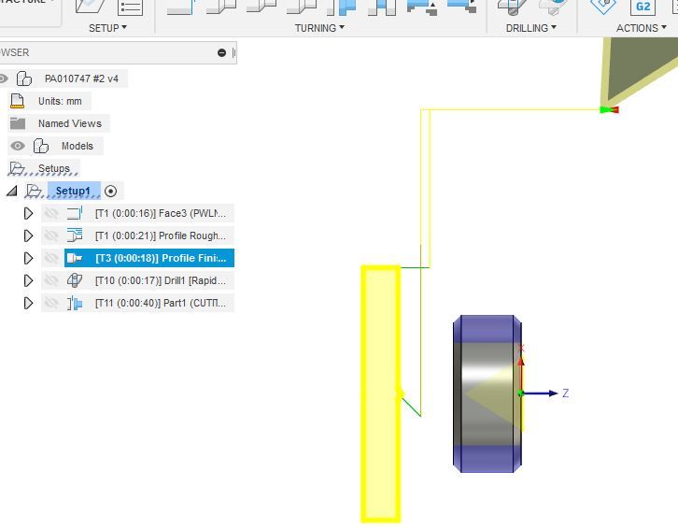Click the Models component icon
Screen dimensions: 678x528
pos(41,146)
